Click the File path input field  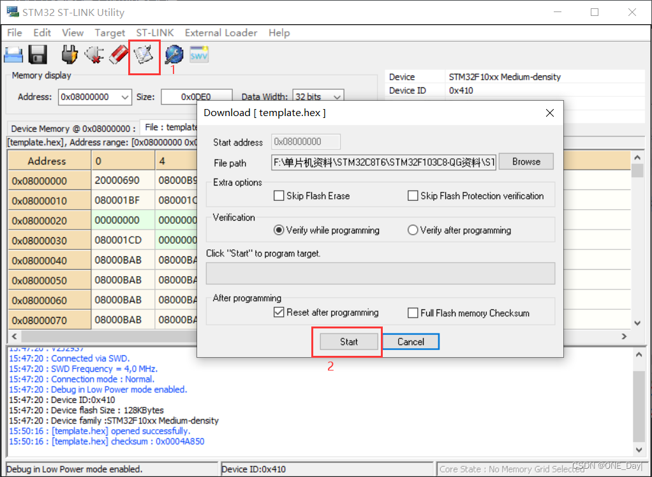tap(384, 162)
